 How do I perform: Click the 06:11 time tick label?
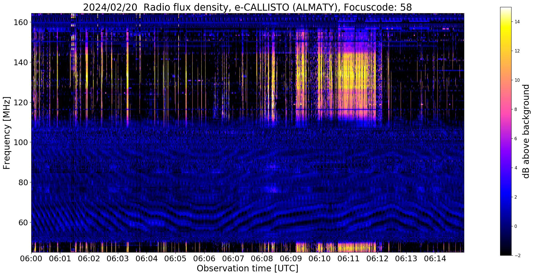348,259
